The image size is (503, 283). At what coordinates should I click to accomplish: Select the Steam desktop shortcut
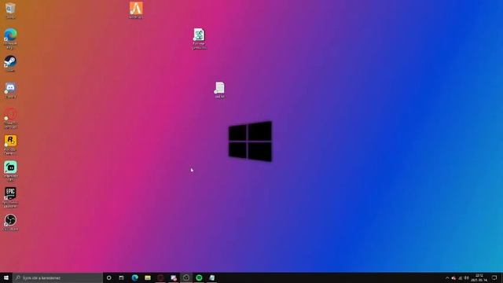10,64
